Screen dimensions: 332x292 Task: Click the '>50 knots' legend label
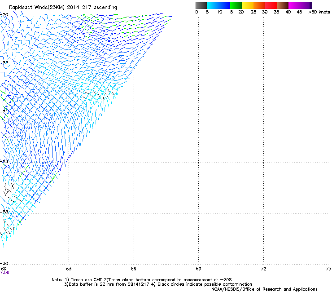[319, 12]
